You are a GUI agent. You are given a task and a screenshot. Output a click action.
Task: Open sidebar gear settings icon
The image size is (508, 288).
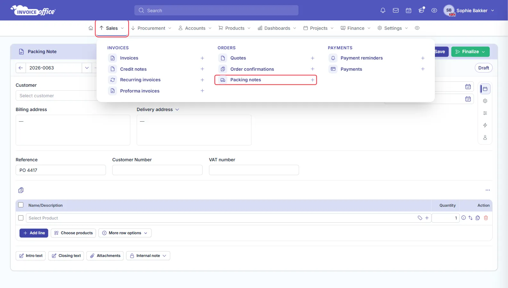click(x=485, y=101)
